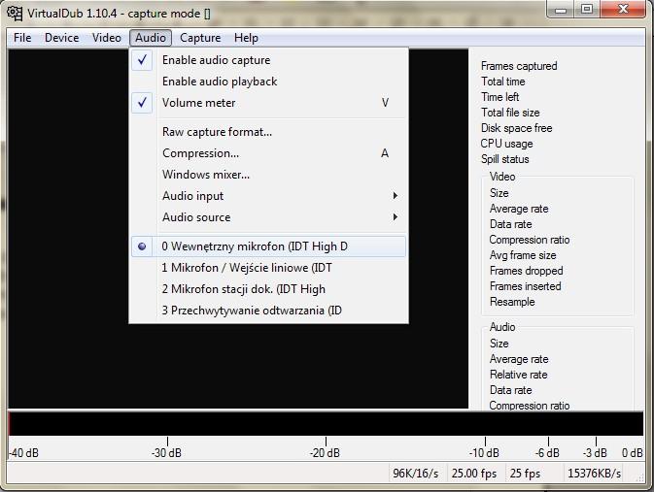Image resolution: width=654 pixels, height=492 pixels.
Task: Select 0 Wewnętrzny mikrofon device
Action: coord(268,246)
